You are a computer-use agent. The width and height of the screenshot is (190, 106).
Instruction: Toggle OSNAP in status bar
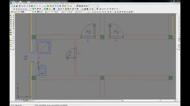click(x=53, y=105)
